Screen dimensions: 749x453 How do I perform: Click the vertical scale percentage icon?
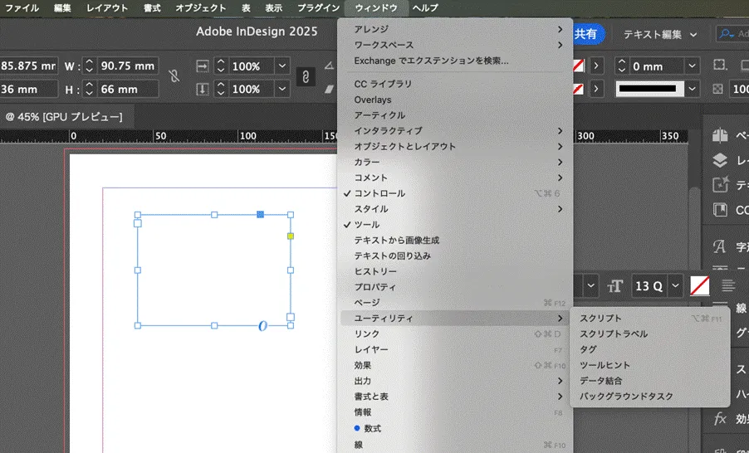pos(203,90)
